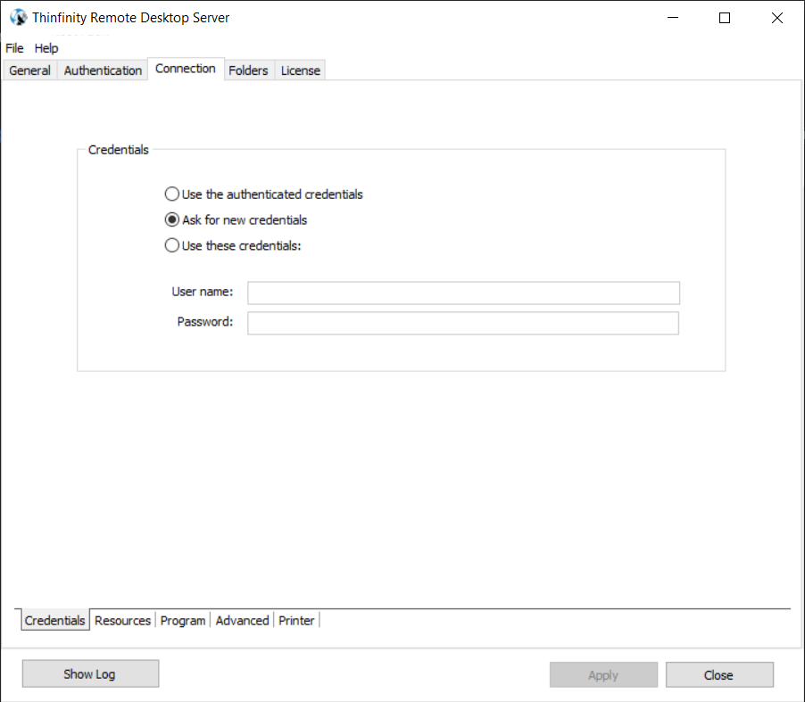
Task: Focus the Password input field
Action: coord(463,323)
